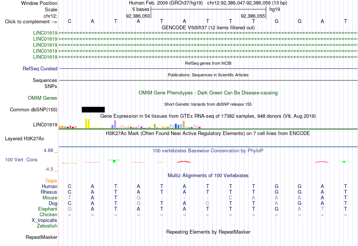Select the 'Layered H3K27Ac' track label

click(x=24, y=139)
